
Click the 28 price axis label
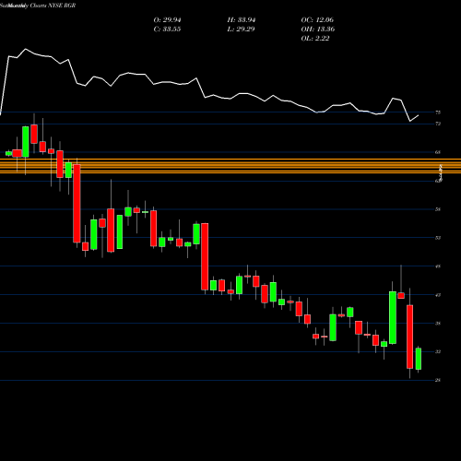pos(438,380)
